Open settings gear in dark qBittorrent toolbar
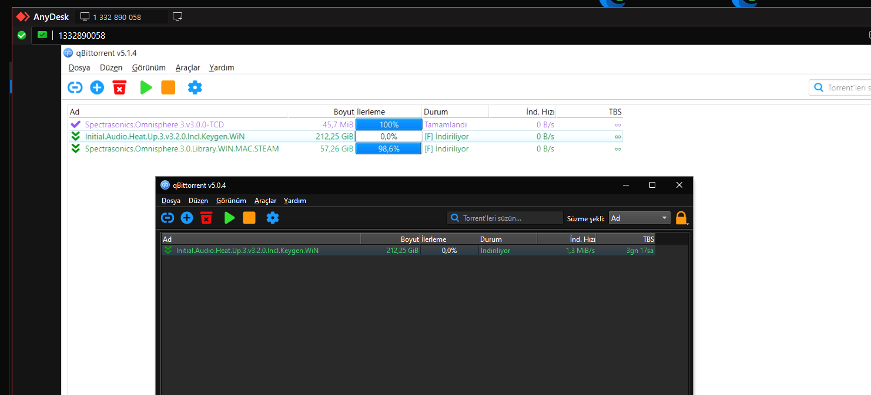This screenshot has width=871, height=395. coord(273,218)
